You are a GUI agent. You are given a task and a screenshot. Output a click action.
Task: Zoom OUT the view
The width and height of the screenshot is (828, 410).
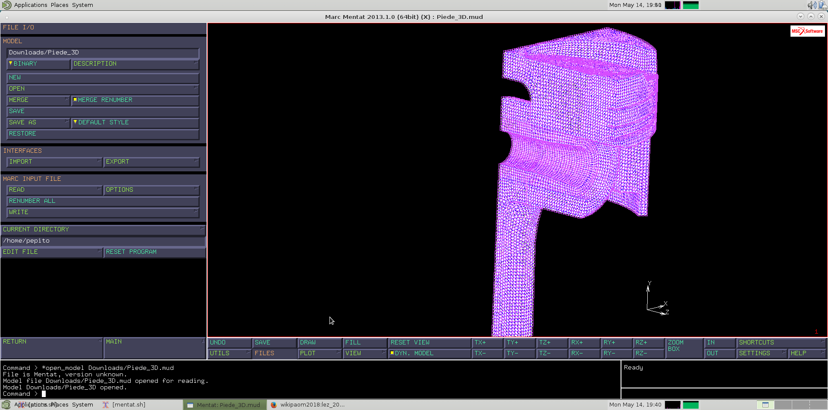coord(720,353)
